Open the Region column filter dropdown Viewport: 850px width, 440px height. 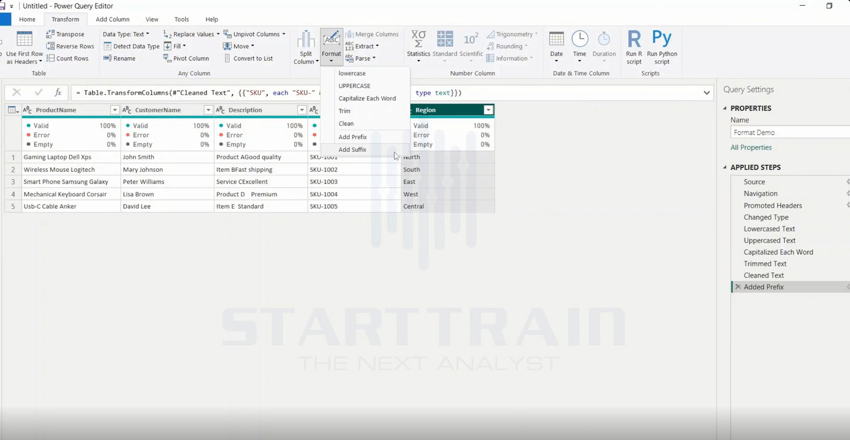(x=488, y=110)
